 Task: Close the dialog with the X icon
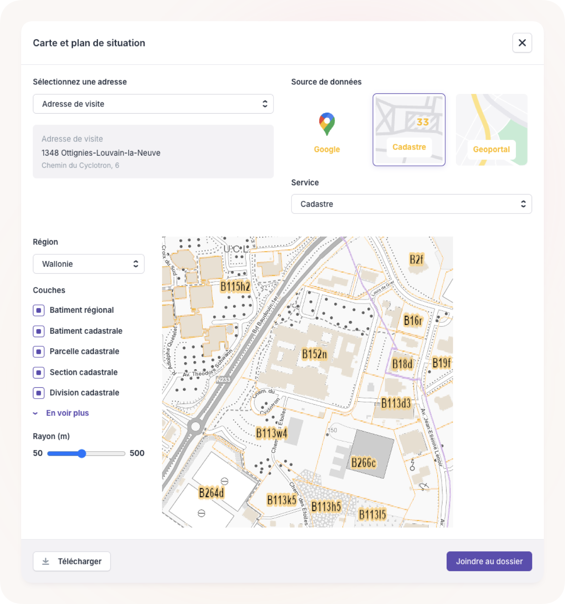tap(522, 43)
